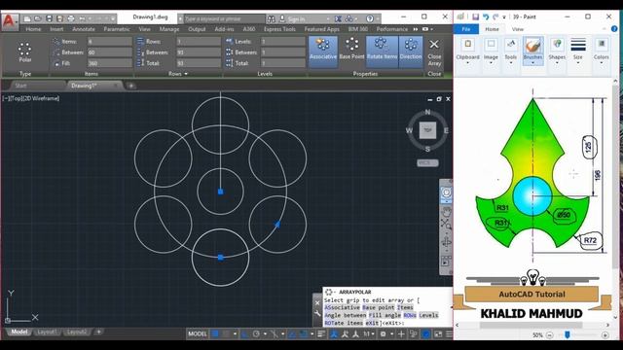This screenshot has width=623, height=350.
Task: Click the AutoCAD keyword search box
Action: pyautogui.click(x=225, y=18)
